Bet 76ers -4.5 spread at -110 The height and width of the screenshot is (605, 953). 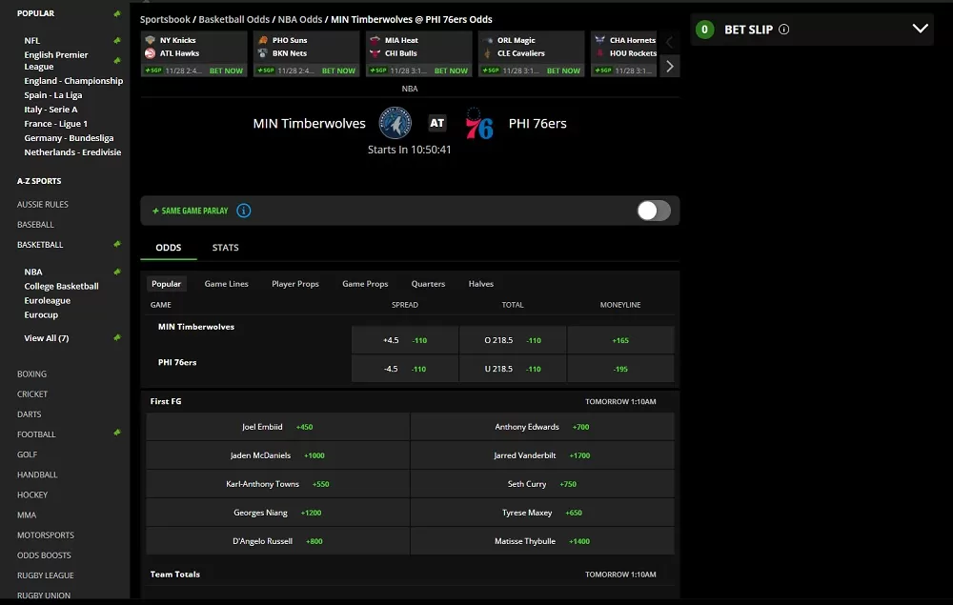click(x=405, y=369)
